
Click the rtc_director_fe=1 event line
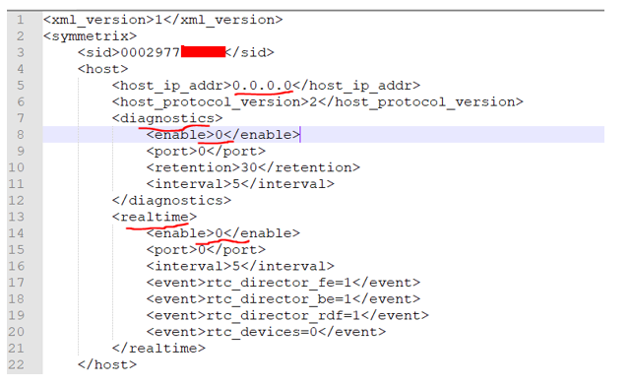point(284,283)
